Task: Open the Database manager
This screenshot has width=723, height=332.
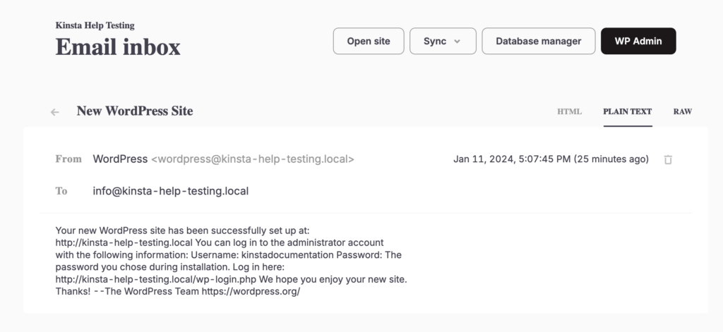Action: 538,41
